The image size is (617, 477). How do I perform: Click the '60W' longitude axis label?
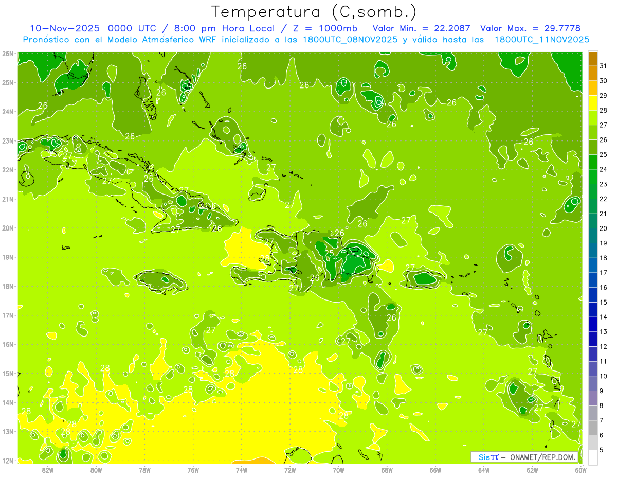click(x=580, y=470)
